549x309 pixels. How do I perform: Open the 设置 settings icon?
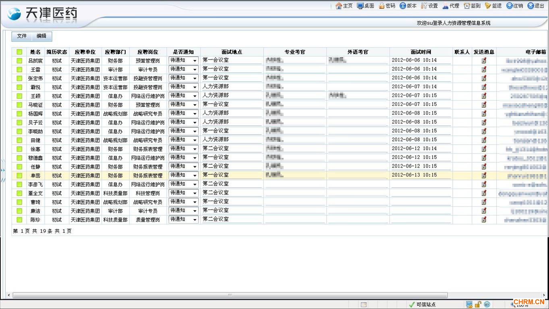pyautogui.click(x=424, y=6)
